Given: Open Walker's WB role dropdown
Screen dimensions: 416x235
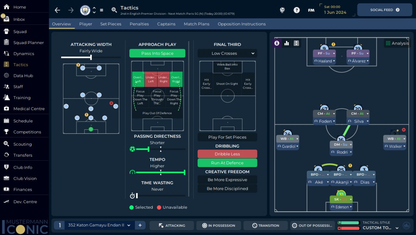Looking at the screenshot, I should coord(395,139).
